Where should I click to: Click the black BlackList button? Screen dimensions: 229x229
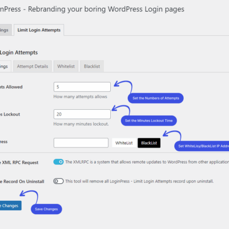pos(149,143)
